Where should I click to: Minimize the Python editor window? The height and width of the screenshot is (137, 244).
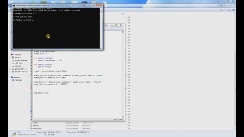pyautogui.click(x=112, y=25)
